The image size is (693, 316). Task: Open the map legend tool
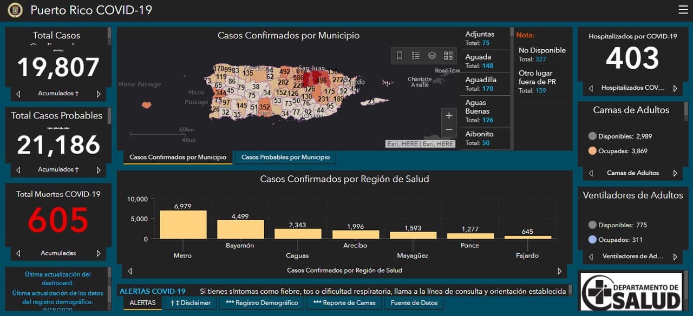pos(416,55)
